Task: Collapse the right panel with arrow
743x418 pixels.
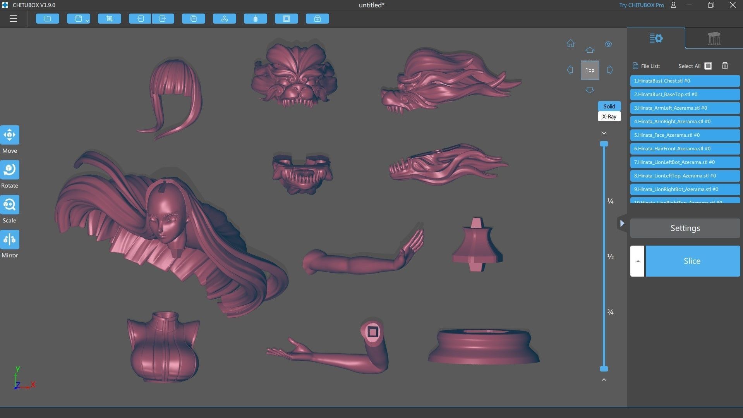Action: point(622,224)
